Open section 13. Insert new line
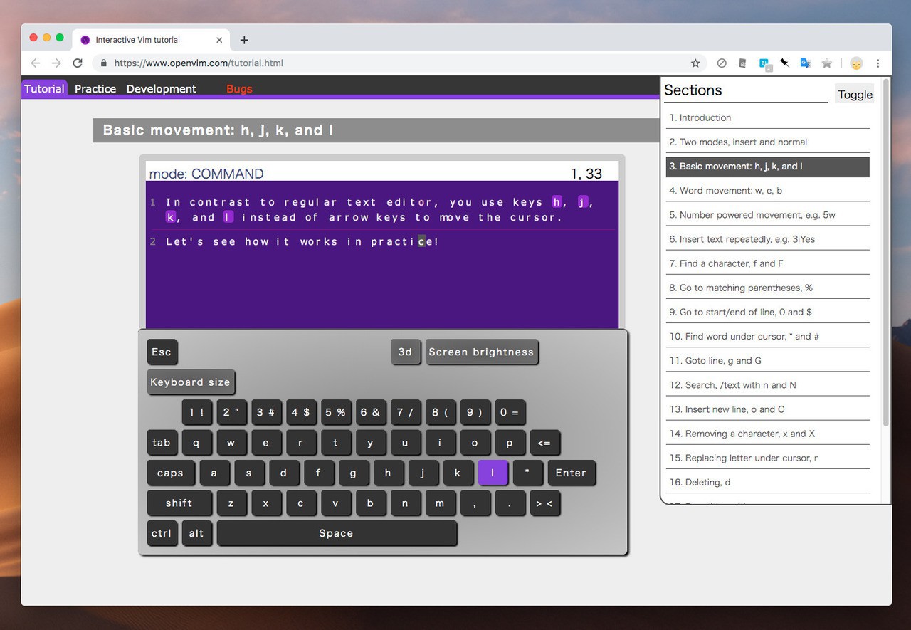 (x=768, y=409)
